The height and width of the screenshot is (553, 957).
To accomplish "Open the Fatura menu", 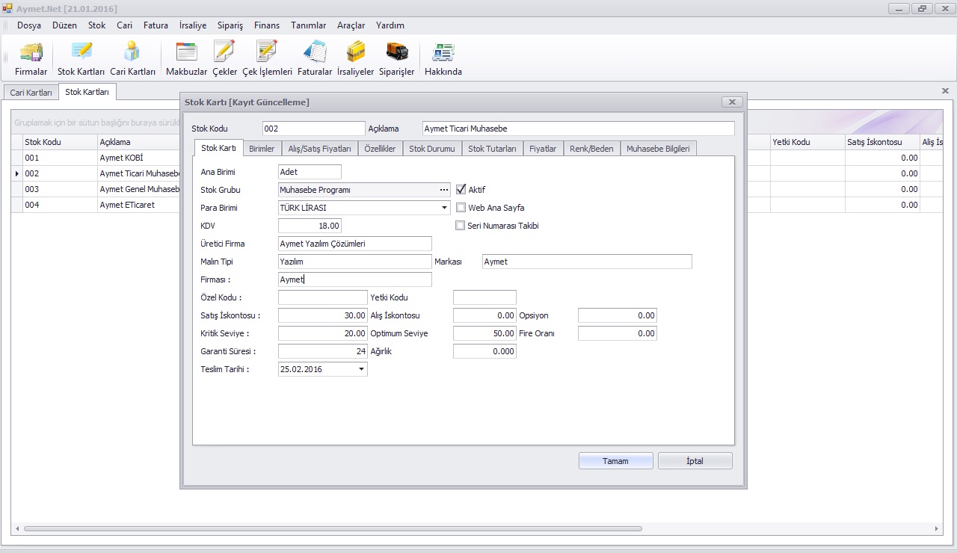I will pos(156,25).
